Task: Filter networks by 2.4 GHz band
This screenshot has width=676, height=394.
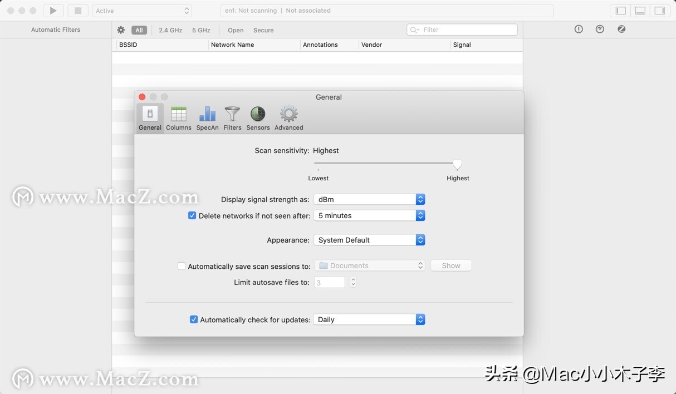Action: point(170,30)
